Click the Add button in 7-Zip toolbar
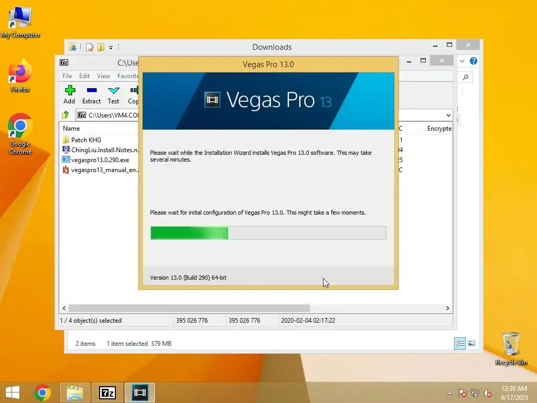Viewport: 537px width, 403px height. coord(70,94)
